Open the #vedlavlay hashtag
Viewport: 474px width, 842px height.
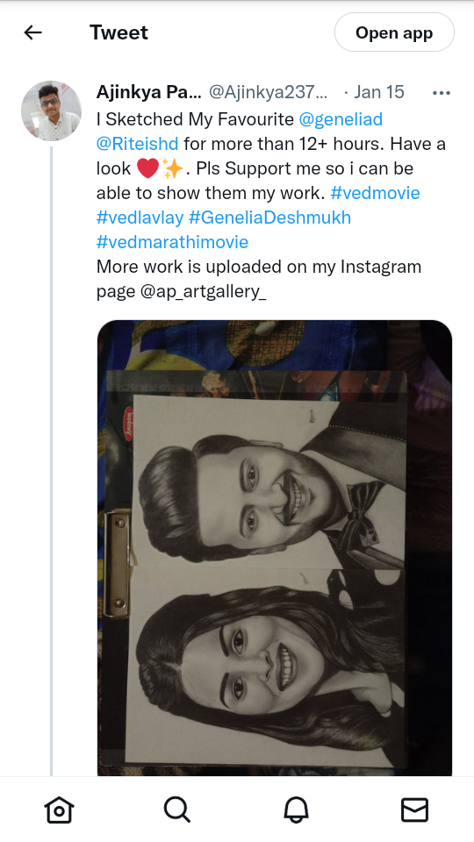coord(140,218)
